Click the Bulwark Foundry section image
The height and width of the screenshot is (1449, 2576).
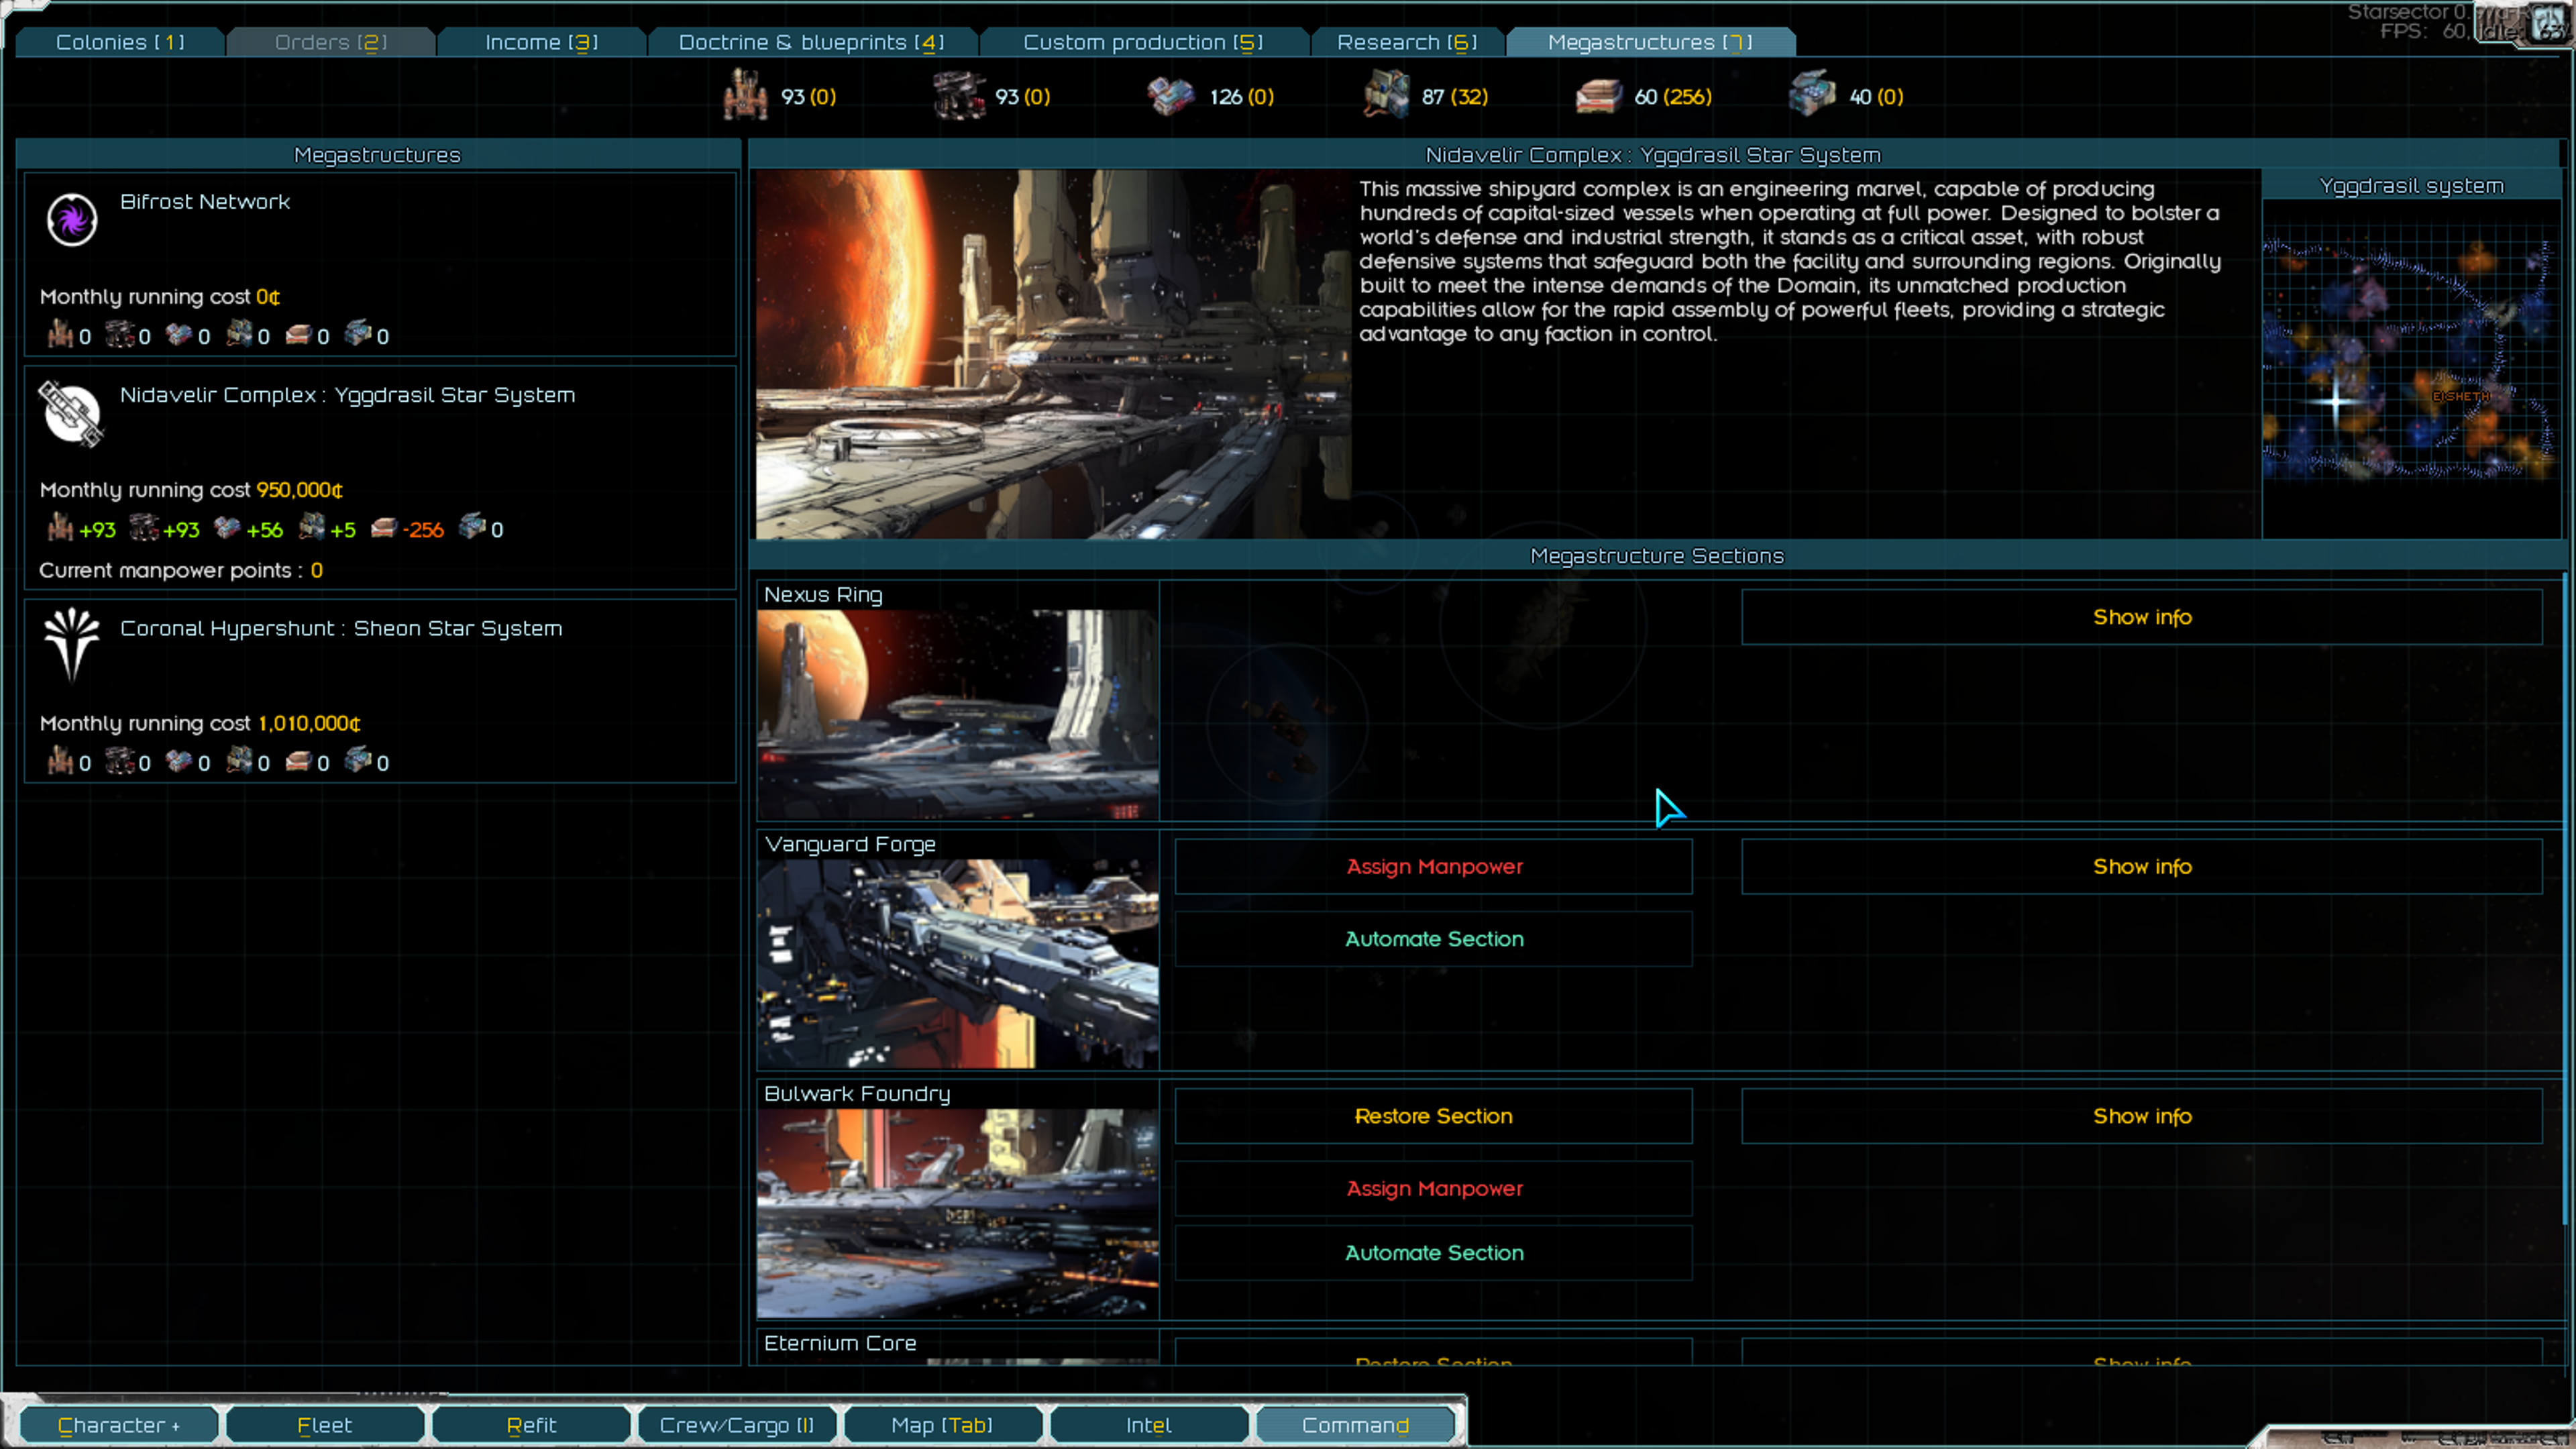point(958,1213)
